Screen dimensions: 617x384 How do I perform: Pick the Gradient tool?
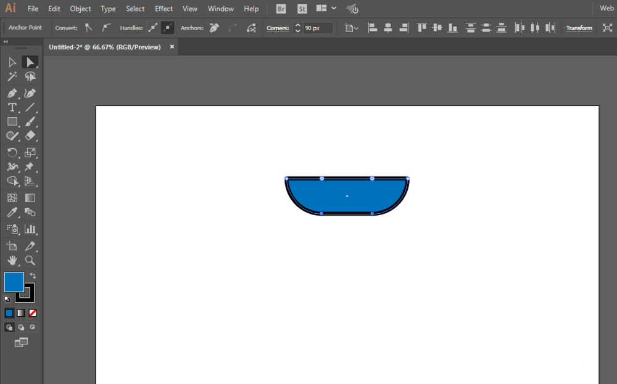(30, 198)
